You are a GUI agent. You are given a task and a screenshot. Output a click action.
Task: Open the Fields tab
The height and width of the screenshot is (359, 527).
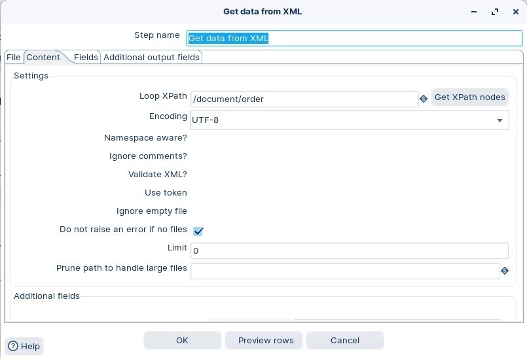[86, 58]
